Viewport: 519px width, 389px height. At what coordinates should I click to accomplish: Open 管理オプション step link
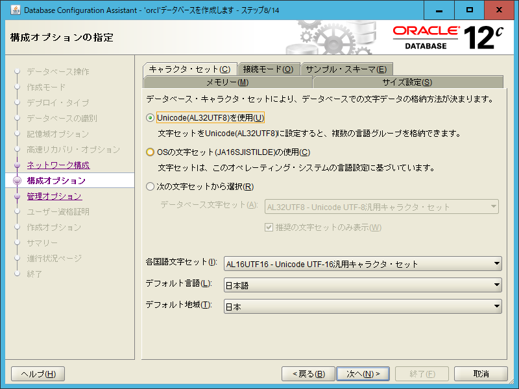pyautogui.click(x=54, y=196)
